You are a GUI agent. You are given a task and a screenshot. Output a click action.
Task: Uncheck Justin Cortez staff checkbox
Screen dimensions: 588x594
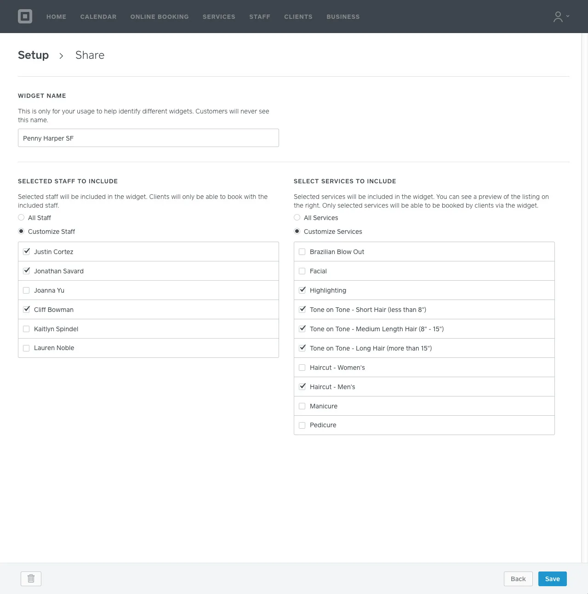coord(26,252)
